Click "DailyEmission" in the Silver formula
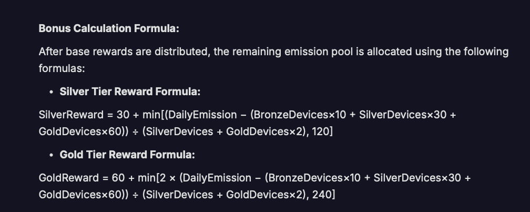The image size is (530, 212). point(202,115)
